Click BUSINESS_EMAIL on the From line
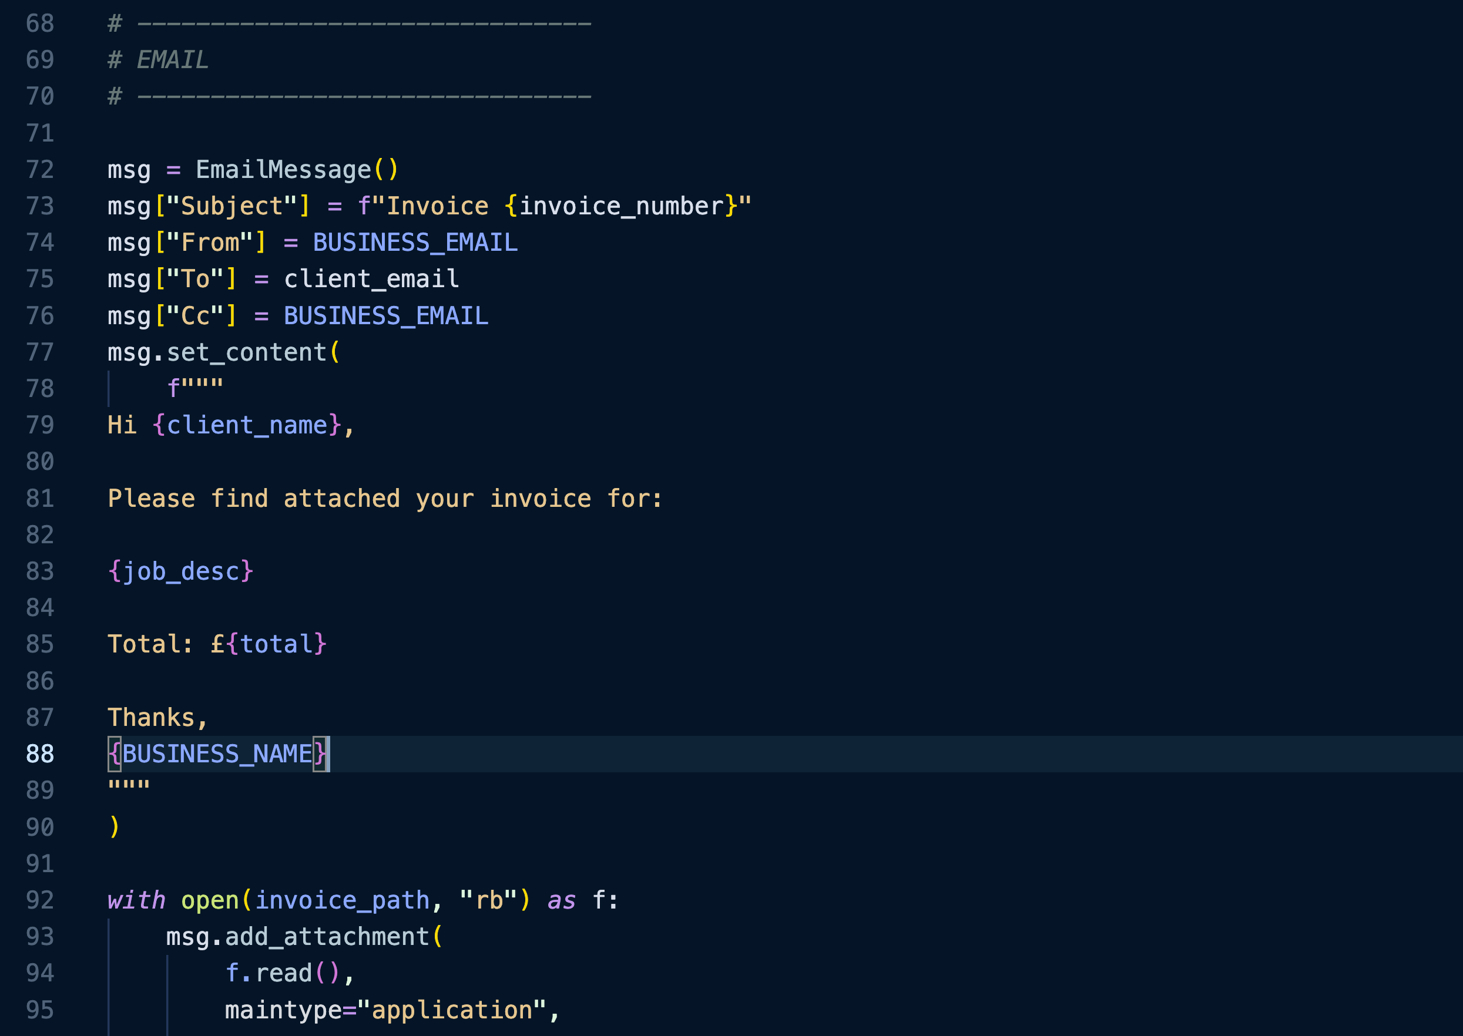Viewport: 1463px width, 1036px height. [x=415, y=243]
